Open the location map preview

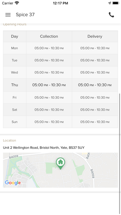[60, 170]
